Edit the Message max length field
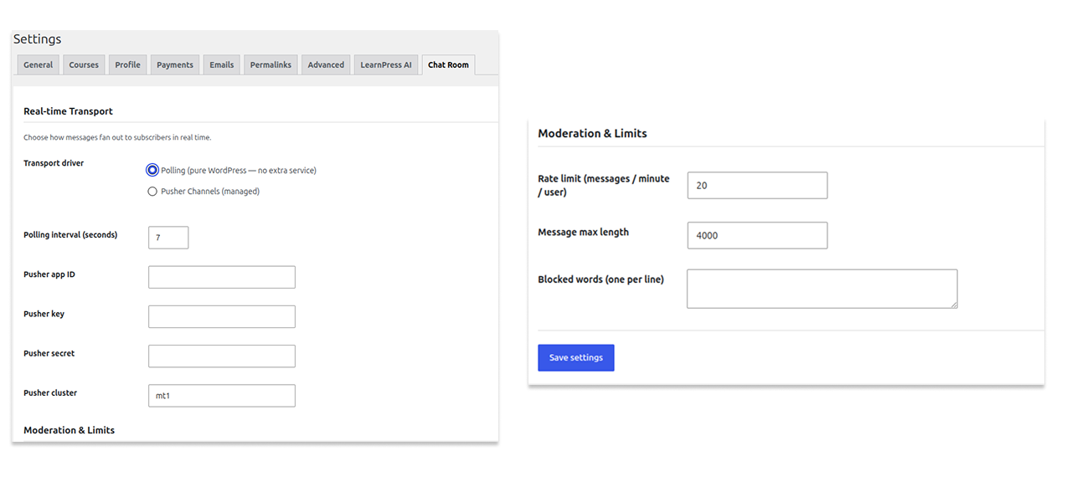 (x=757, y=235)
